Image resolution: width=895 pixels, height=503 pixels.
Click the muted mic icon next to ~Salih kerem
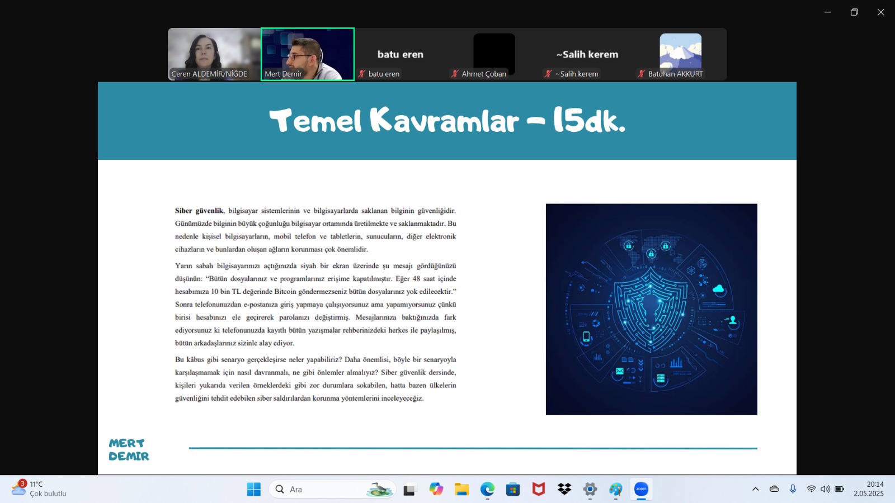pos(548,74)
